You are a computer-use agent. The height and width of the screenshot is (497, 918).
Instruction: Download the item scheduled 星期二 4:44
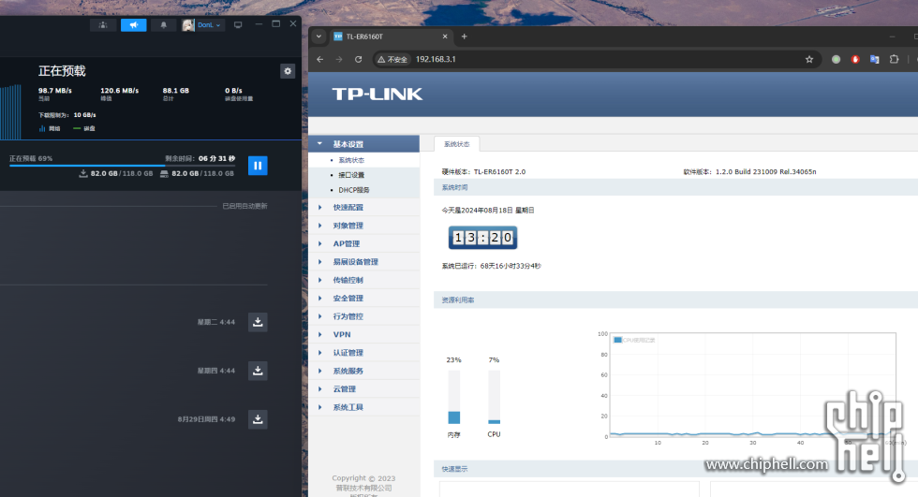pos(258,322)
